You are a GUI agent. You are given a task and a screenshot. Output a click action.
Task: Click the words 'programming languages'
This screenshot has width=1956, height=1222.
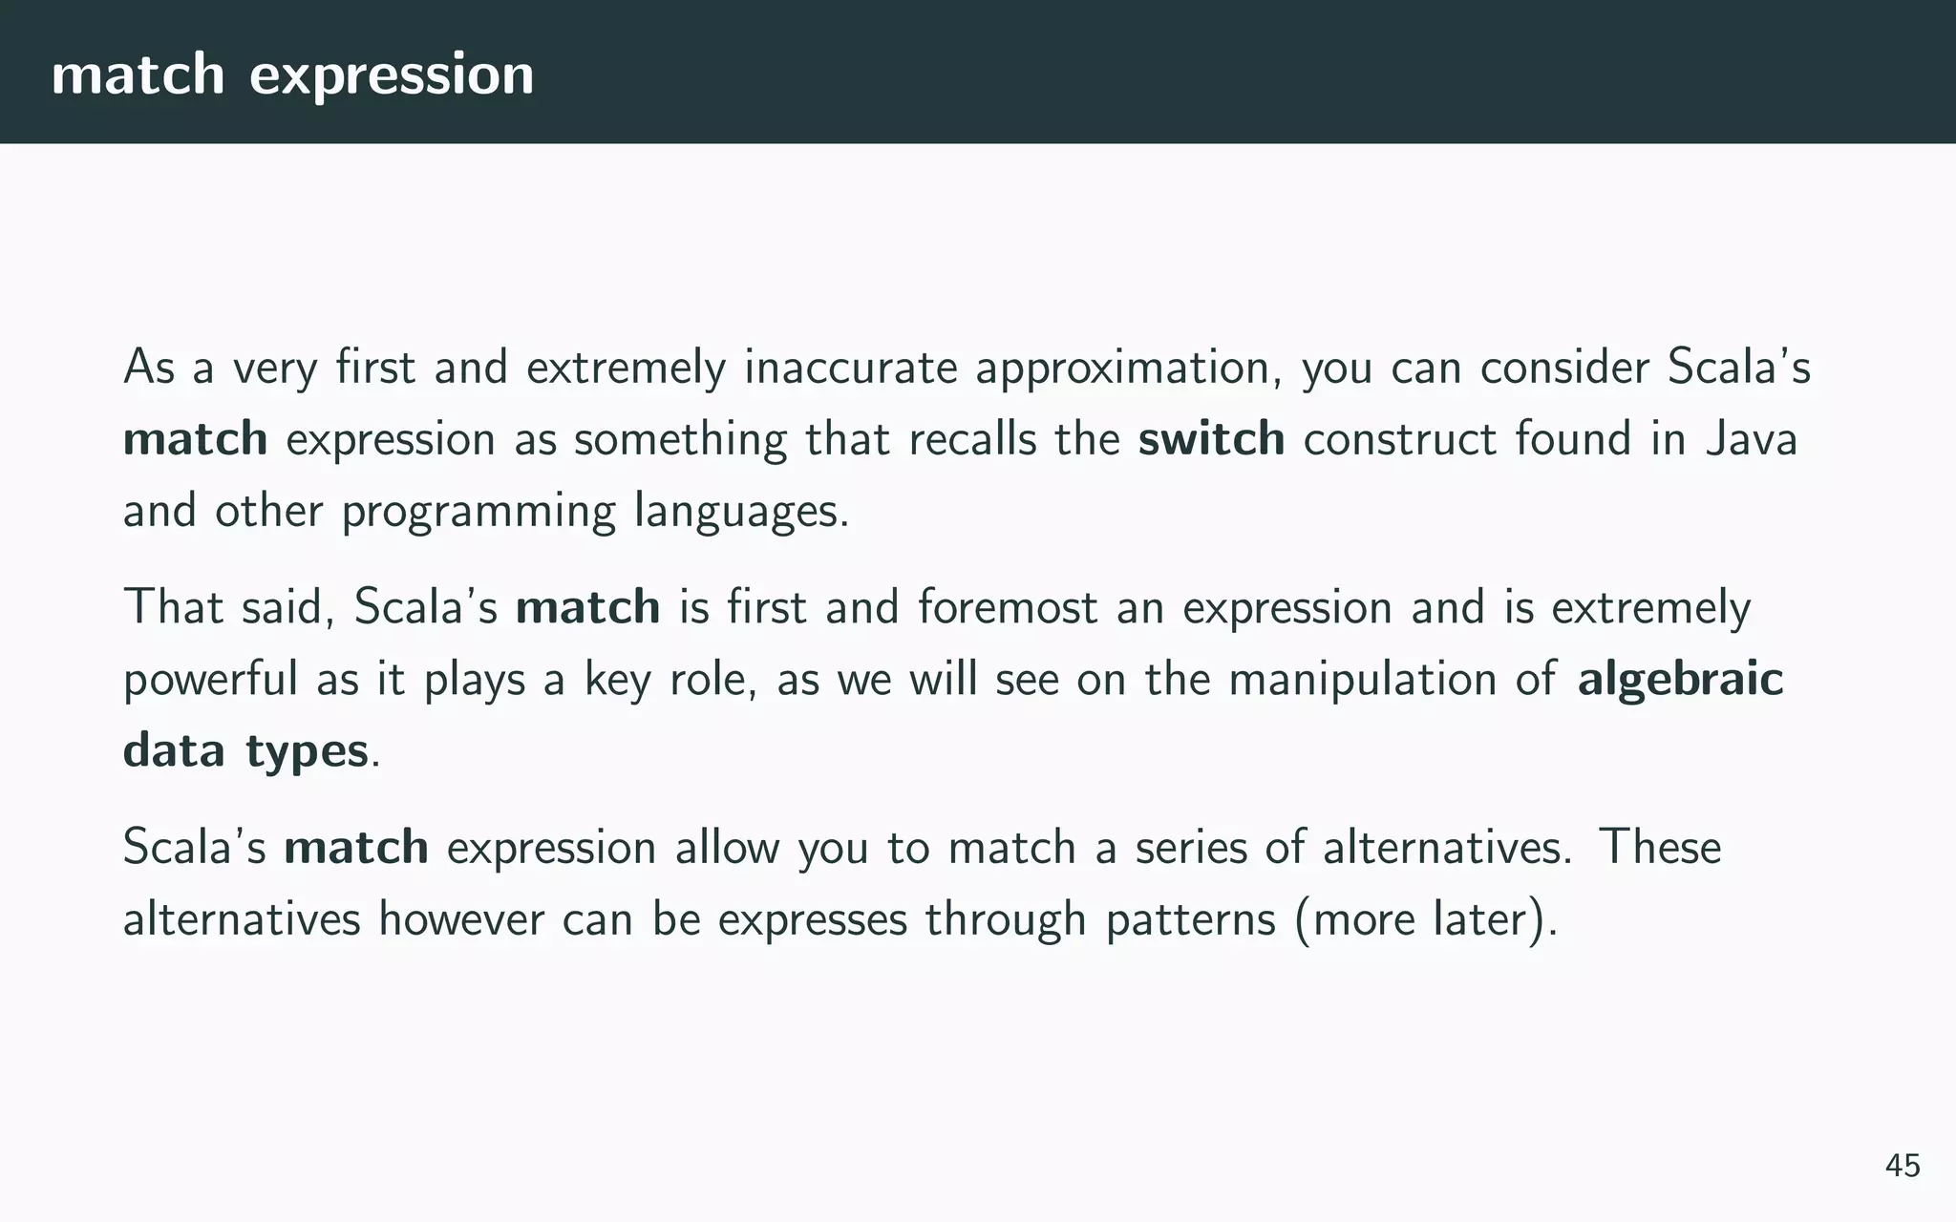[x=594, y=512]
